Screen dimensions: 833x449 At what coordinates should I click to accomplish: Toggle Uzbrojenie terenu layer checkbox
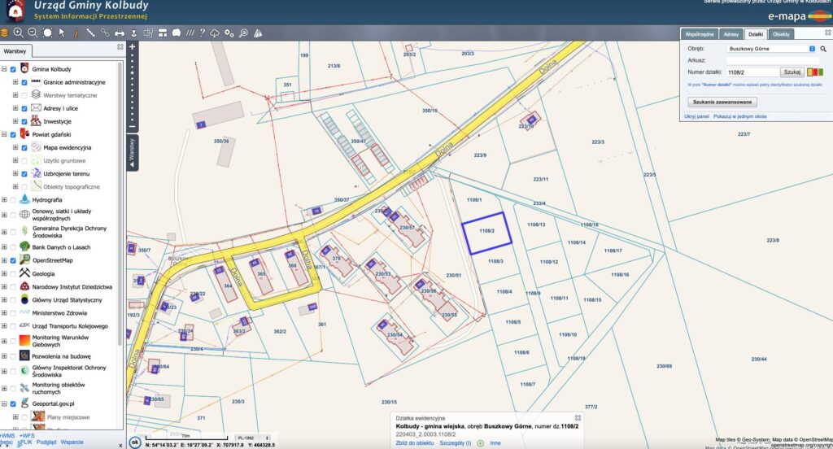pyautogui.click(x=24, y=174)
